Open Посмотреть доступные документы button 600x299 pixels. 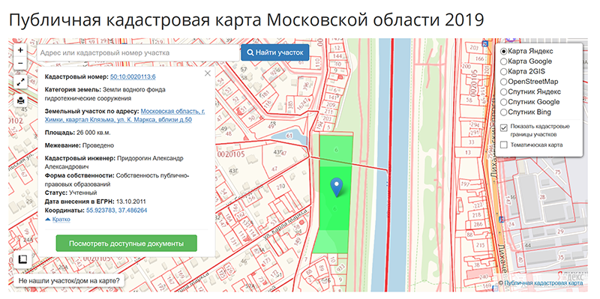(x=126, y=244)
